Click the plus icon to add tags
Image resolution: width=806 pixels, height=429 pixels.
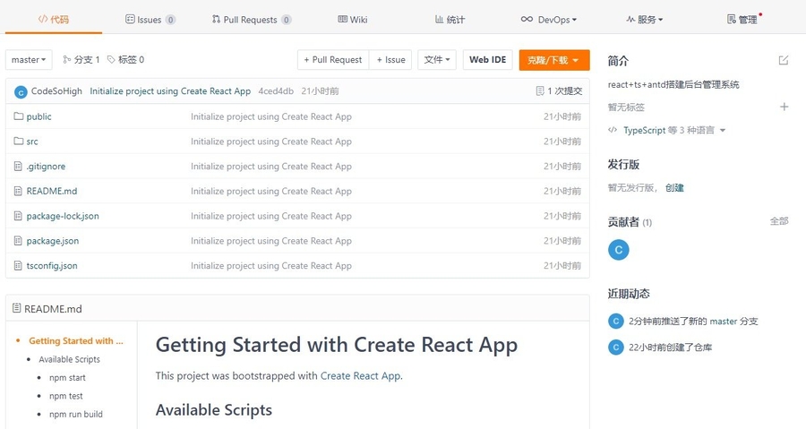tap(784, 107)
